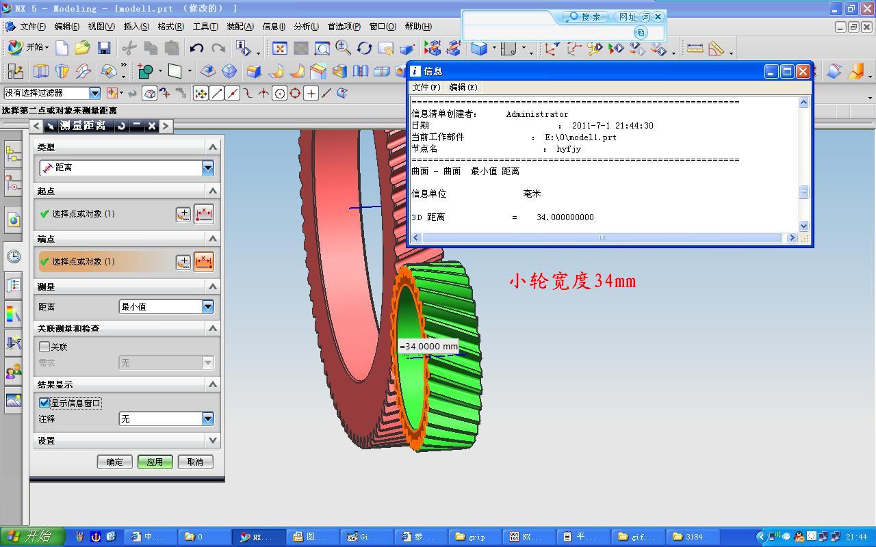Image resolution: width=876 pixels, height=547 pixels.
Task: Click the 确定 button
Action: (x=114, y=462)
